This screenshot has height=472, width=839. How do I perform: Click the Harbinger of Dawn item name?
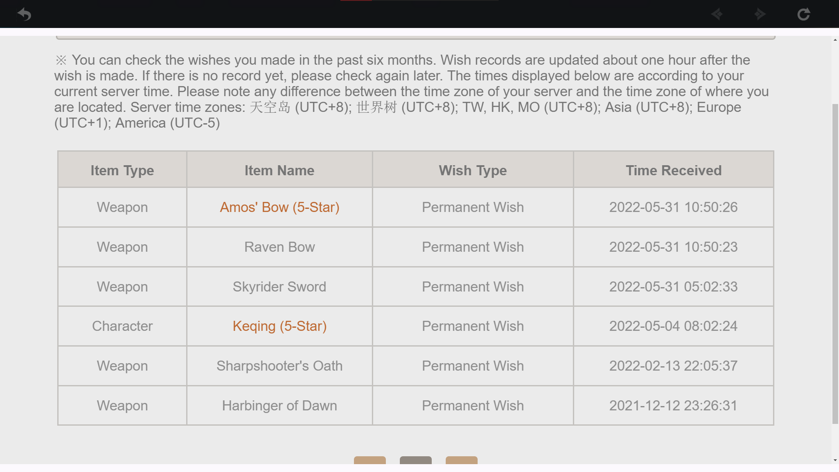279,406
